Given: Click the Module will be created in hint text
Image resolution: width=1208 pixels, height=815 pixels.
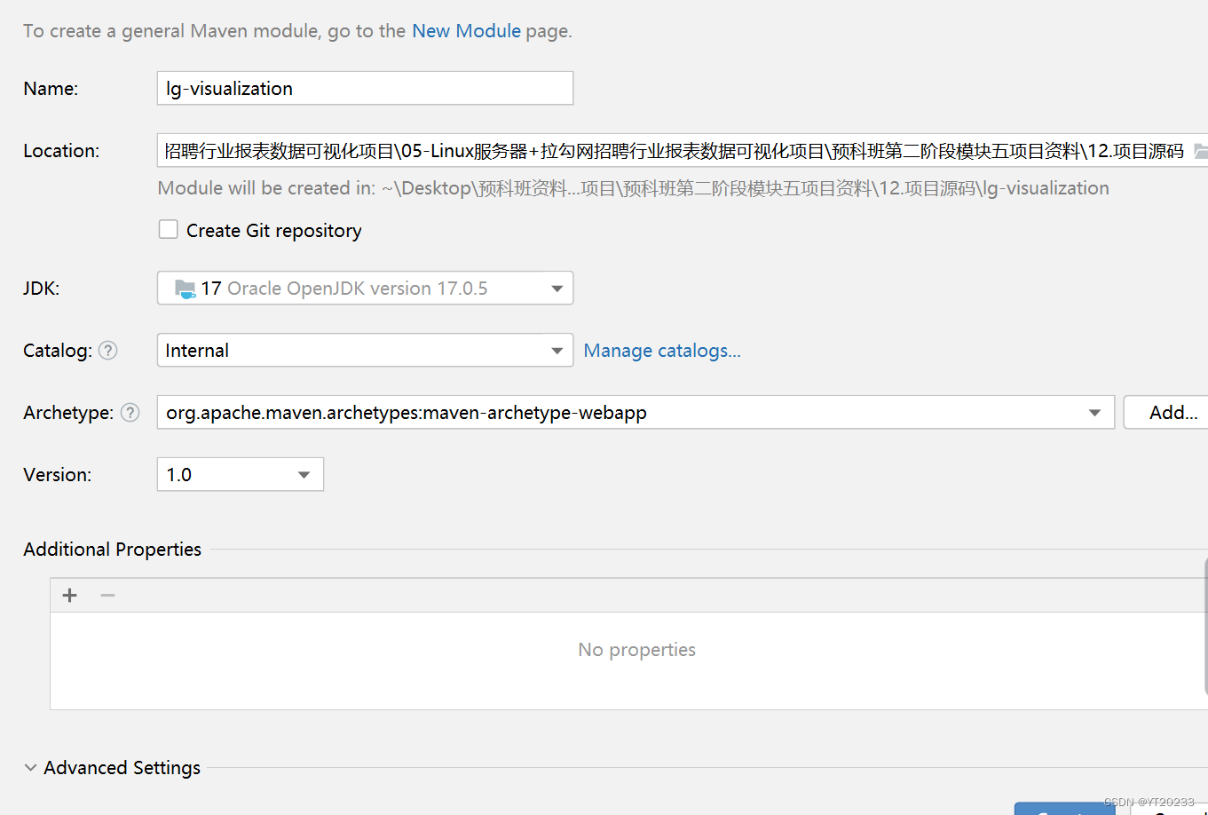Looking at the screenshot, I should point(633,187).
